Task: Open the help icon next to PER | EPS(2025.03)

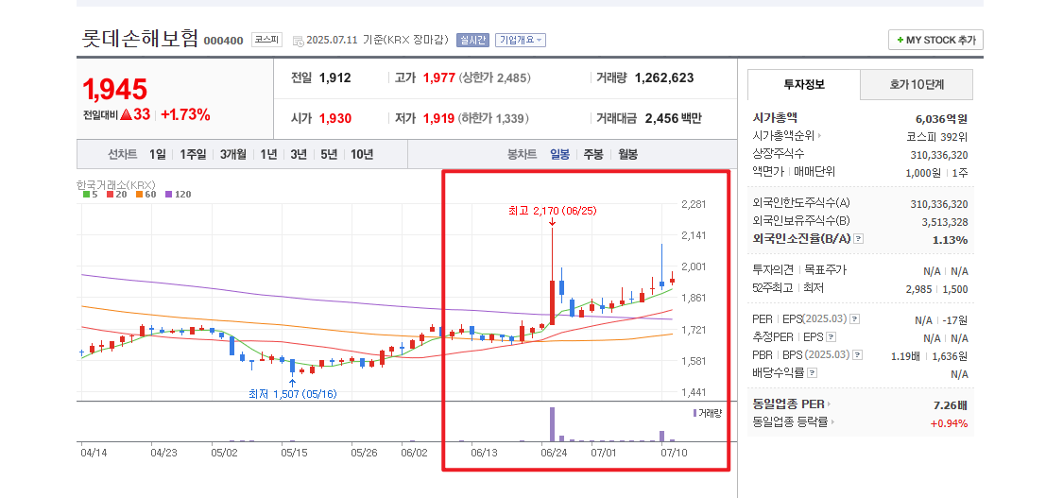Action: pos(855,318)
